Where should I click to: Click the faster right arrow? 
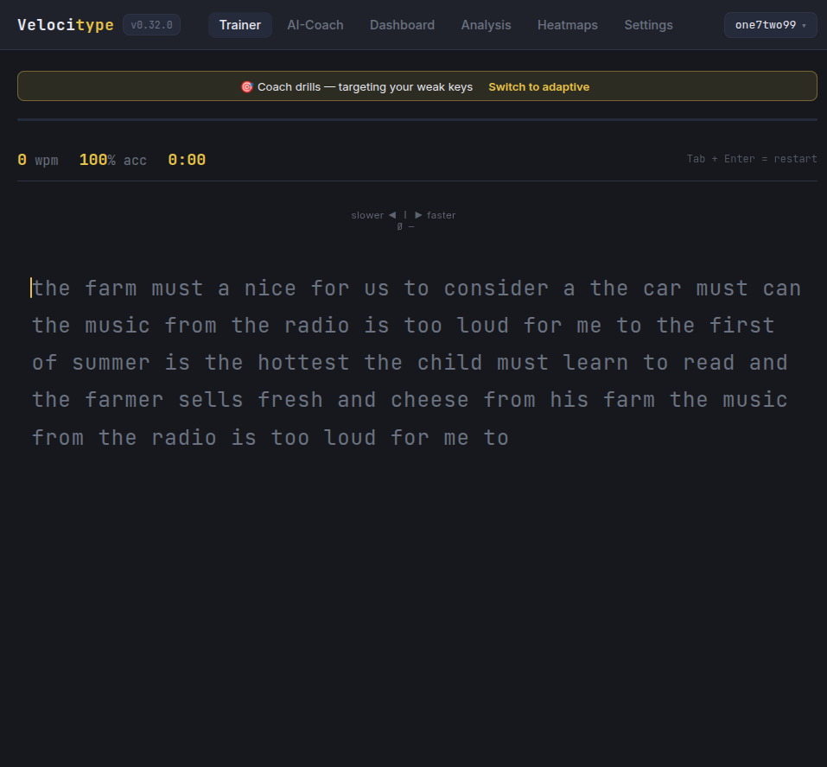point(418,215)
